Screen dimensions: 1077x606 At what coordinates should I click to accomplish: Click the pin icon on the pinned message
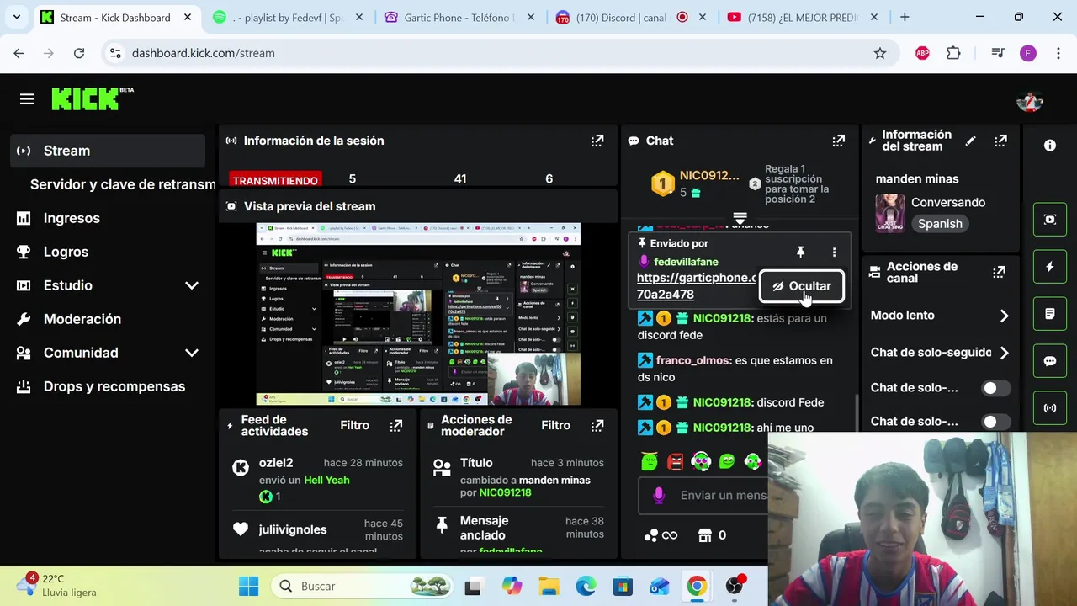click(x=800, y=252)
